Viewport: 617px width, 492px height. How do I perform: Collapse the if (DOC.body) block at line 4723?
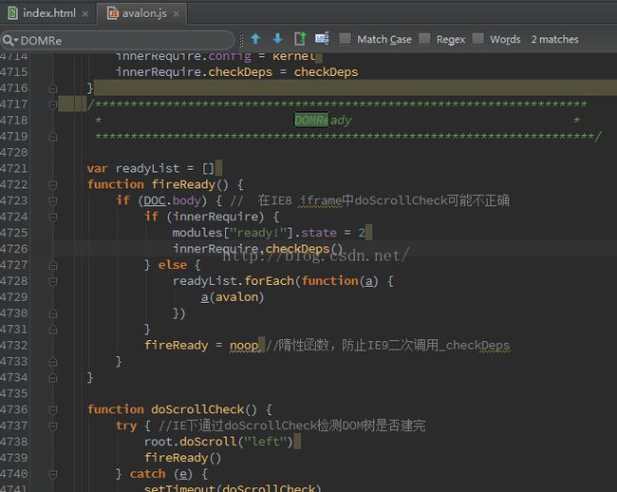tap(53, 200)
